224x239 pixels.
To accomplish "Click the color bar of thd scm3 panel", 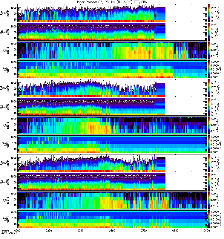I will (x=209, y=107).
